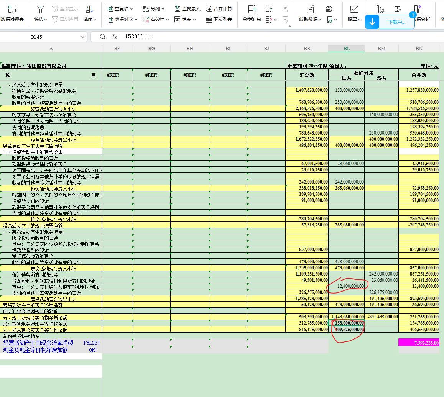Screen dimensions: 444x397
Task: Click the 分类汇总 subtotal icon
Action: pos(252,10)
